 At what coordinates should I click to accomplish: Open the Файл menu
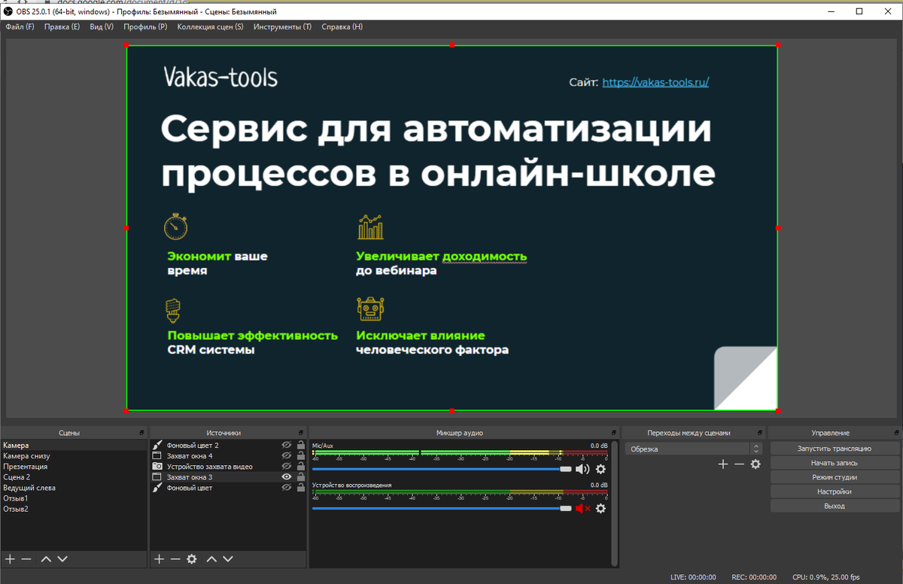pyautogui.click(x=20, y=27)
